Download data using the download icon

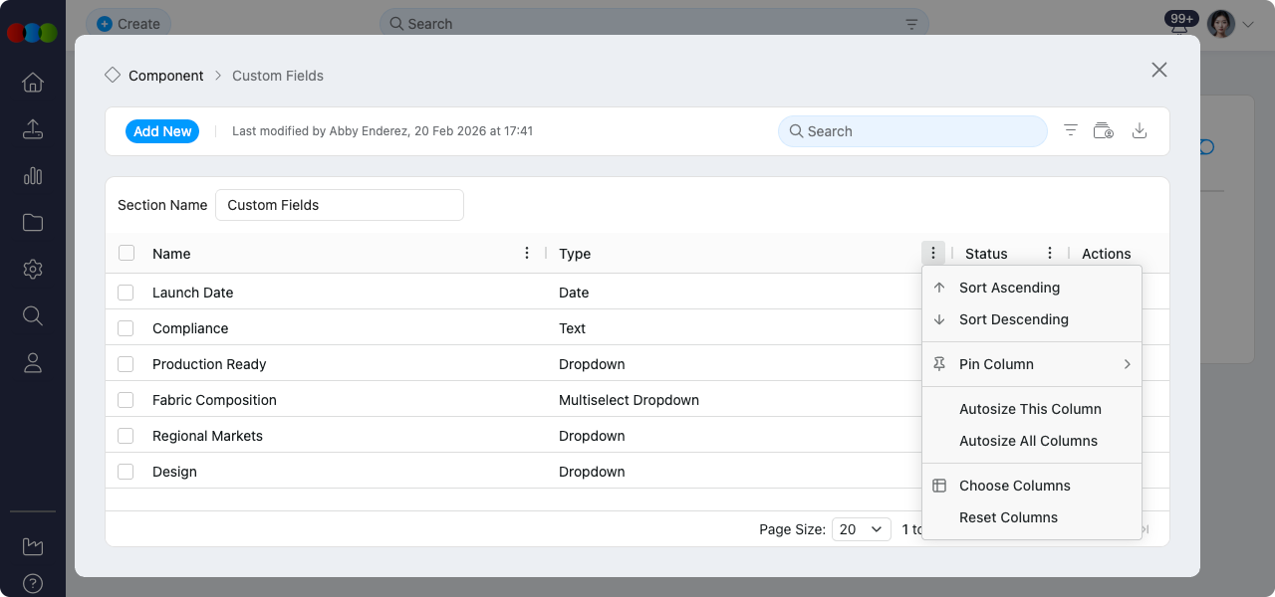[1140, 130]
